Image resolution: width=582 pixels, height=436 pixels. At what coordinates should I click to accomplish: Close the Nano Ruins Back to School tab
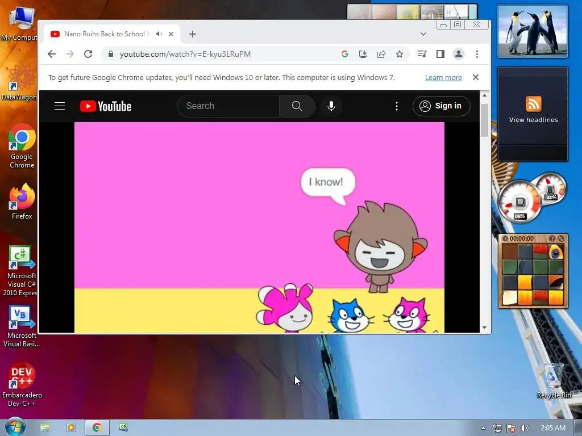click(171, 34)
